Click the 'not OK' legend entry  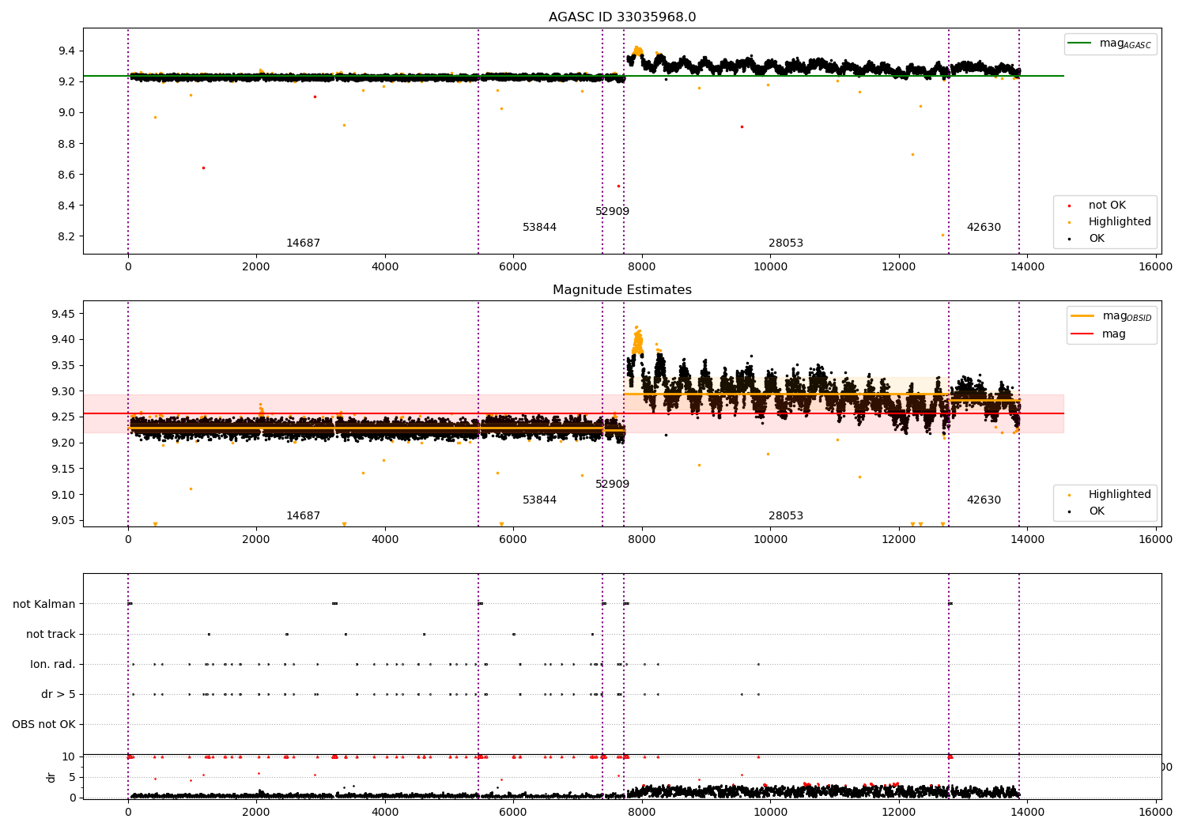[1098, 206]
